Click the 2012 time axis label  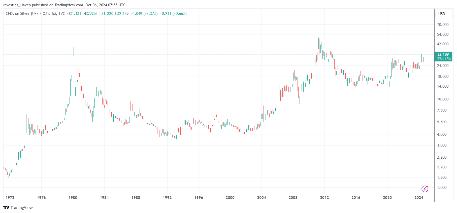(324, 198)
